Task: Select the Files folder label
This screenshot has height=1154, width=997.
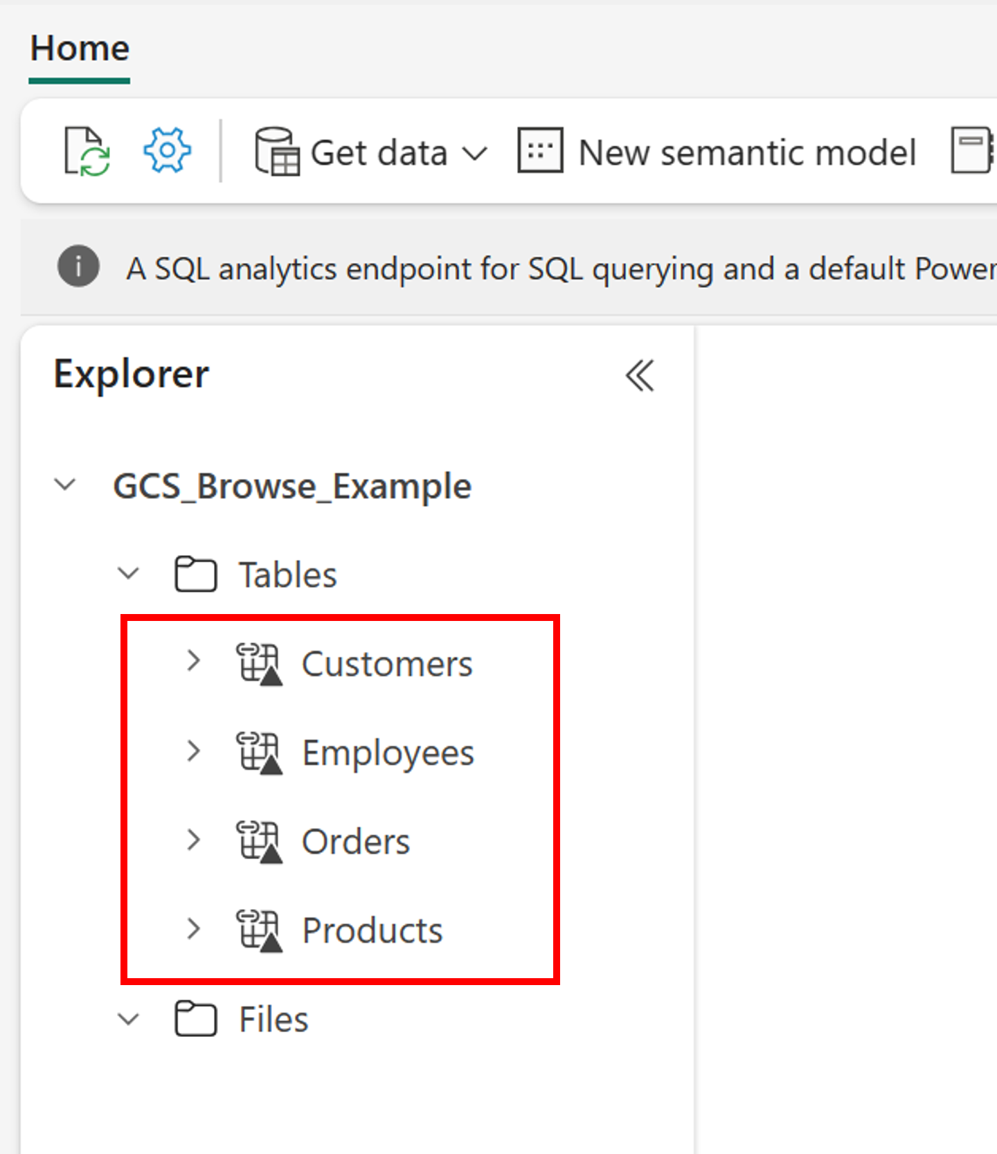Action: pyautogui.click(x=273, y=1020)
